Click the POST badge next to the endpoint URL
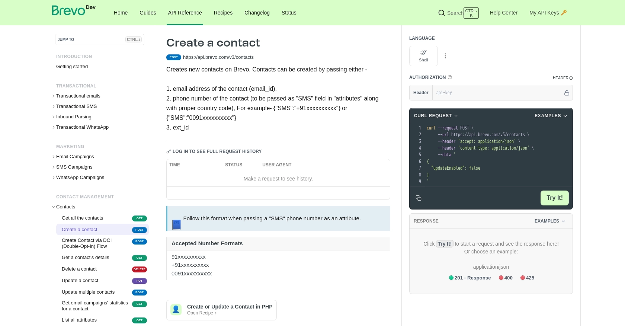The image size is (625, 326). [174, 57]
